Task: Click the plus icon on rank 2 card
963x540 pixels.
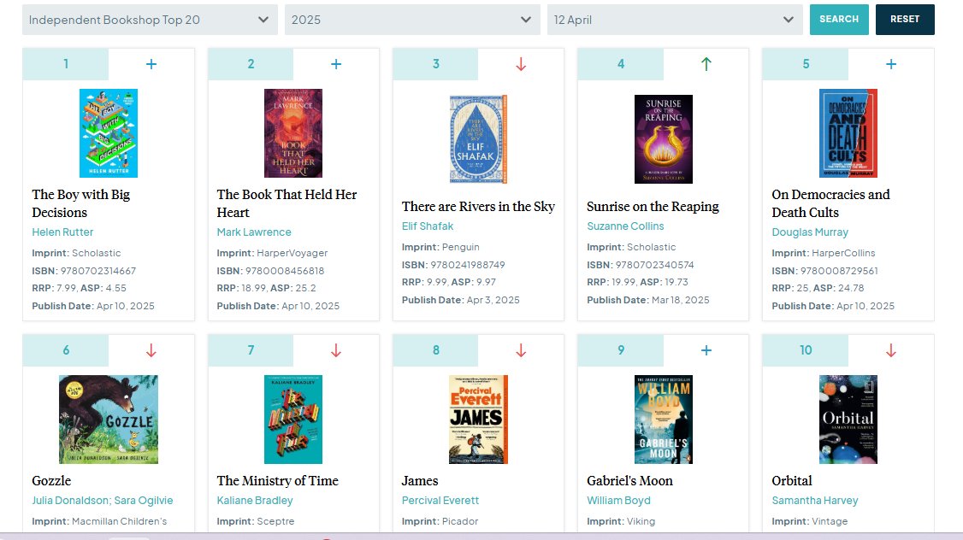Action: pos(336,64)
